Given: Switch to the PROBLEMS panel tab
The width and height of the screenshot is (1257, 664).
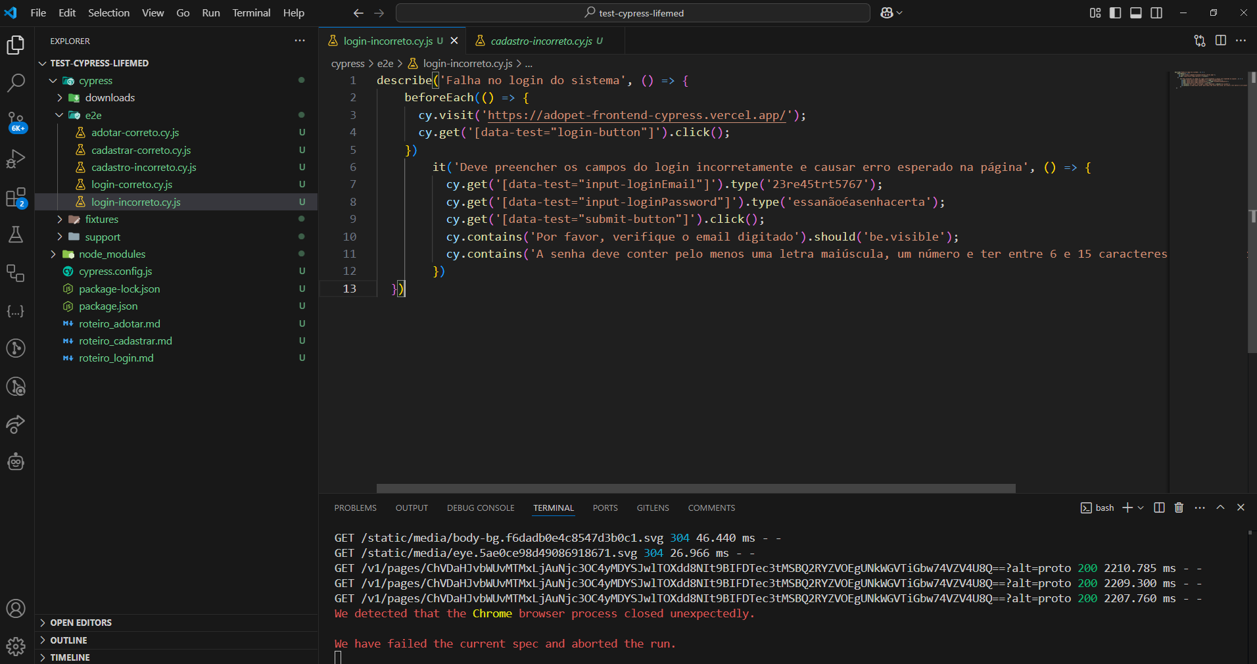Looking at the screenshot, I should (355, 508).
